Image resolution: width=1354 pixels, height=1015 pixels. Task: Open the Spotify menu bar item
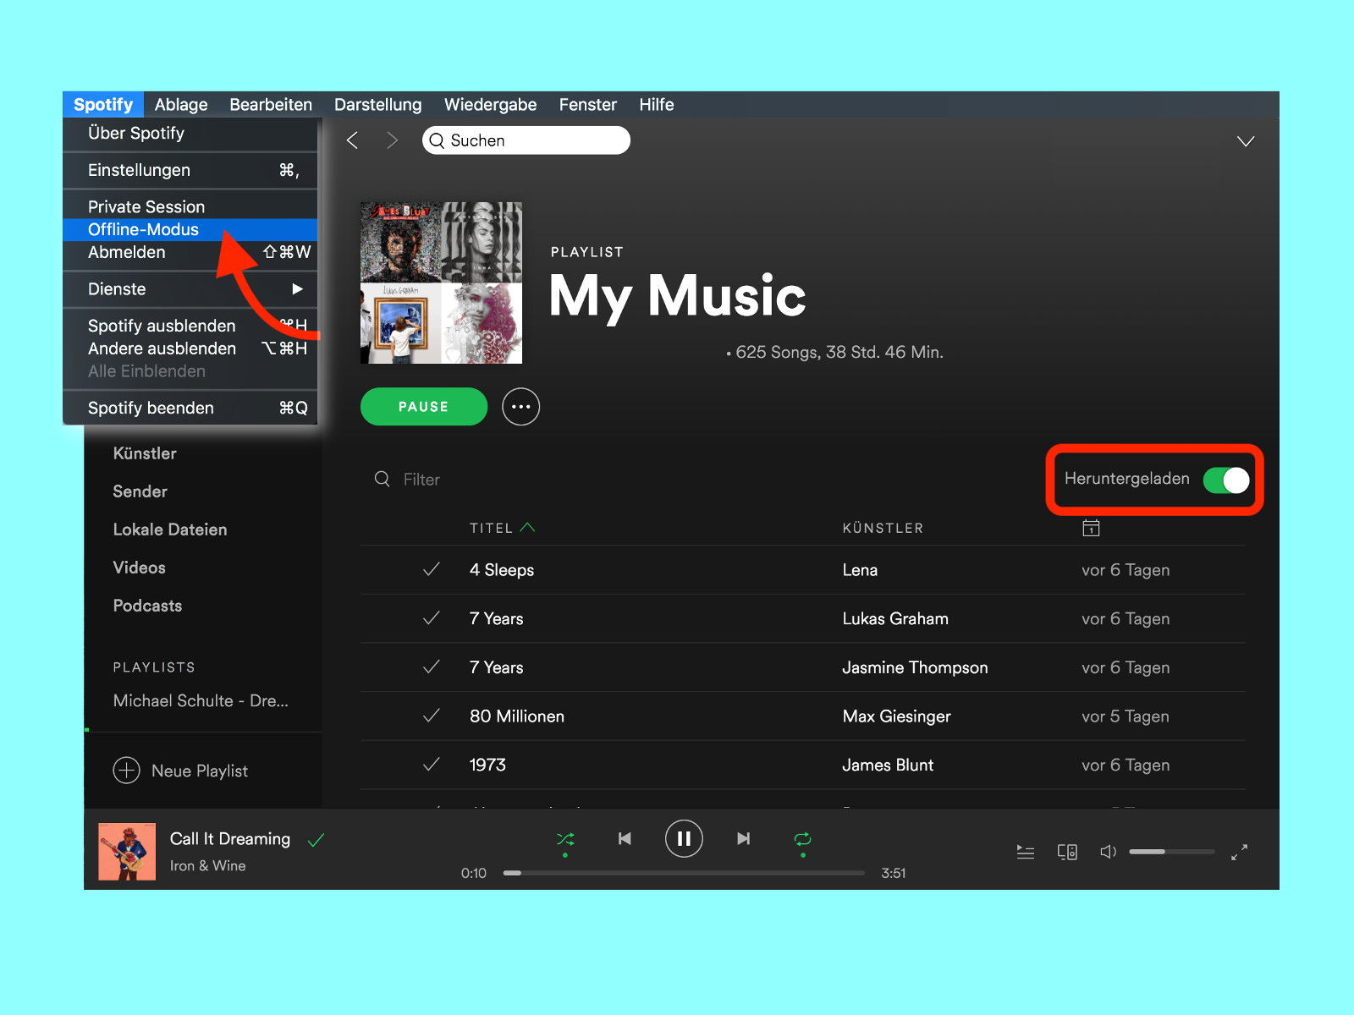point(103,104)
